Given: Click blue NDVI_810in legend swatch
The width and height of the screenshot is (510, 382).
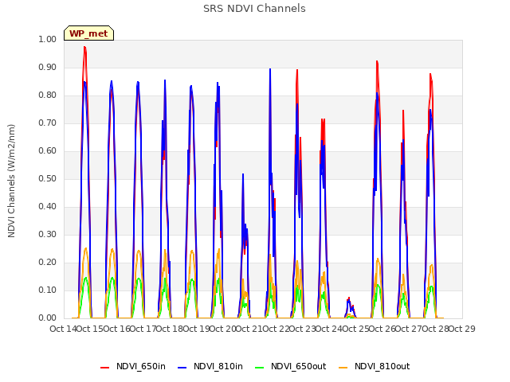Looking at the screenshot, I should coord(182,368).
